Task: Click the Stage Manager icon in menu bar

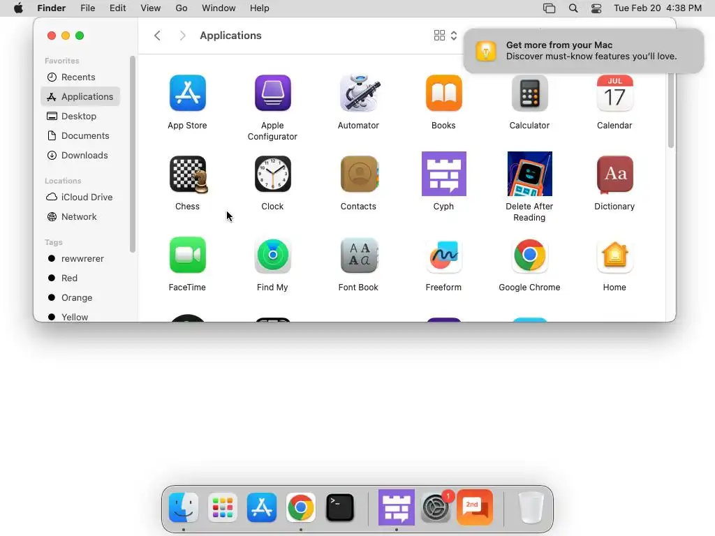Action: click(x=549, y=8)
